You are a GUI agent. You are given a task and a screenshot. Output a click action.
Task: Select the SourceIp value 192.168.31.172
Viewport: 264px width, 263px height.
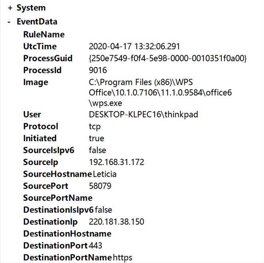click(117, 162)
